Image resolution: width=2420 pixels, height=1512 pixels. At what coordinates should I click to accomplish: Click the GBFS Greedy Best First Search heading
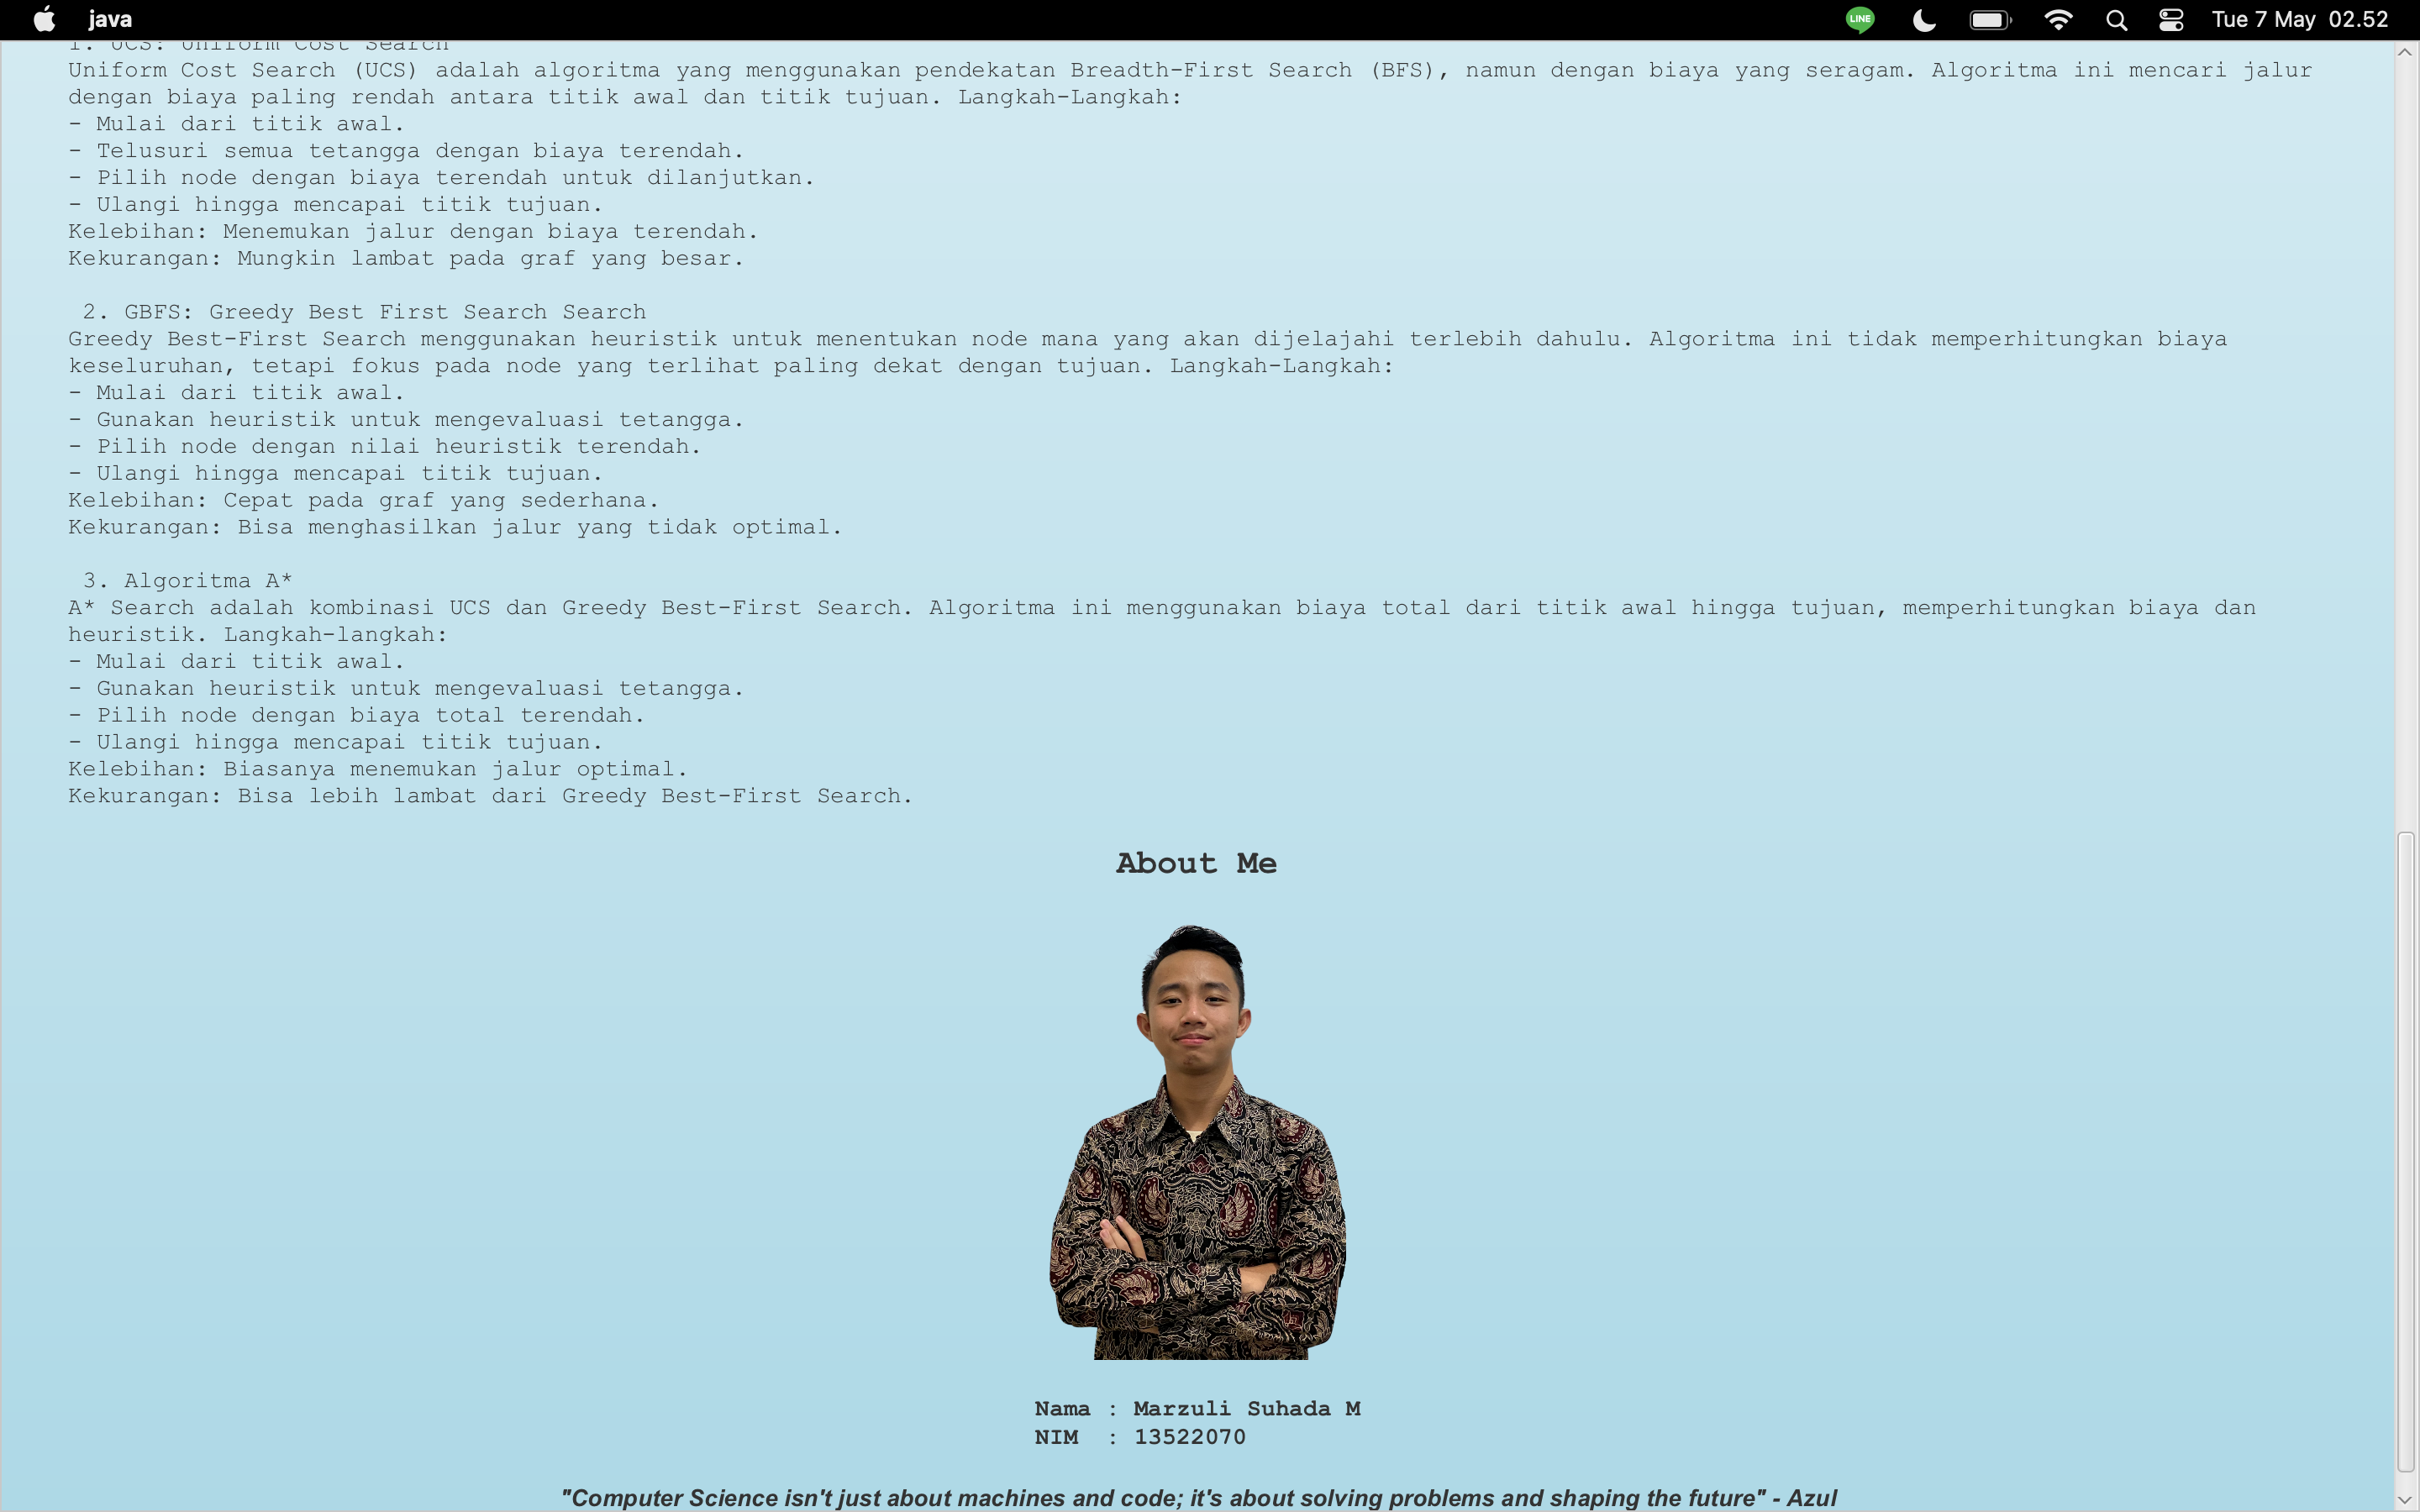pos(365,312)
